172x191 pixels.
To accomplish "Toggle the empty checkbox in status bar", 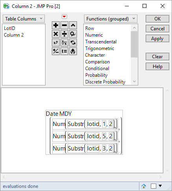I will [154, 186].
